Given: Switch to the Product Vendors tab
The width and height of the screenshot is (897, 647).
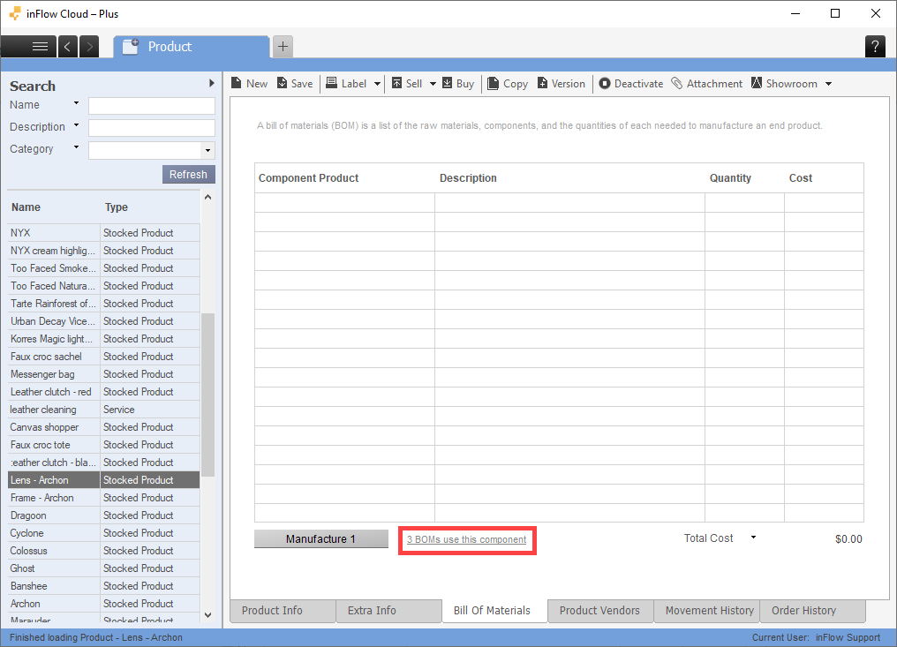Looking at the screenshot, I should click(x=599, y=611).
